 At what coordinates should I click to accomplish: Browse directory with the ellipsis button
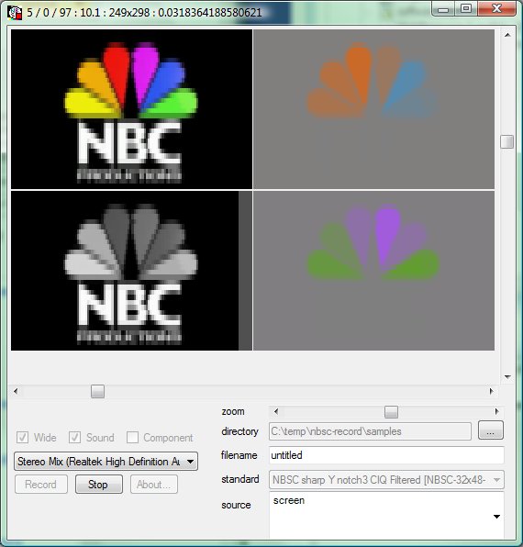[x=491, y=430]
